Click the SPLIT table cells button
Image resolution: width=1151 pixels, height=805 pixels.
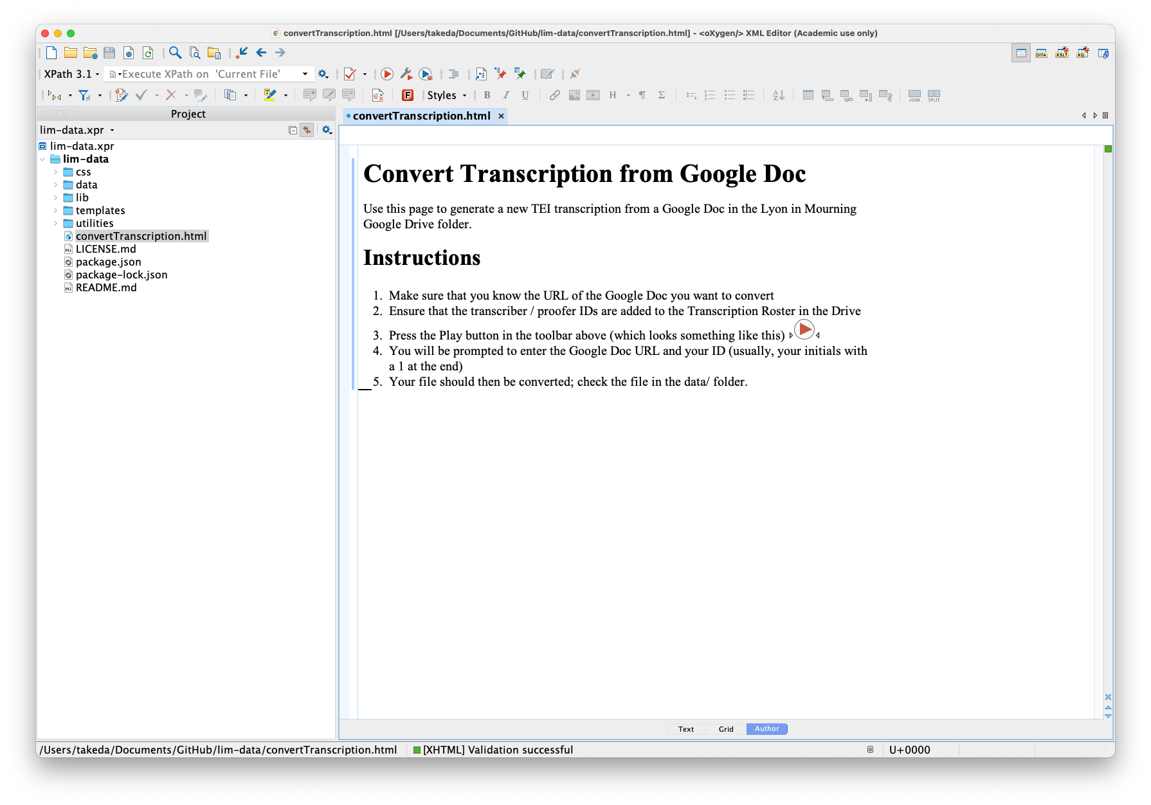pyautogui.click(x=933, y=96)
